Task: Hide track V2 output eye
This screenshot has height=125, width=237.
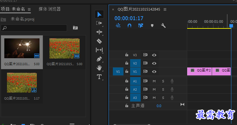Action: pyautogui.click(x=154, y=63)
